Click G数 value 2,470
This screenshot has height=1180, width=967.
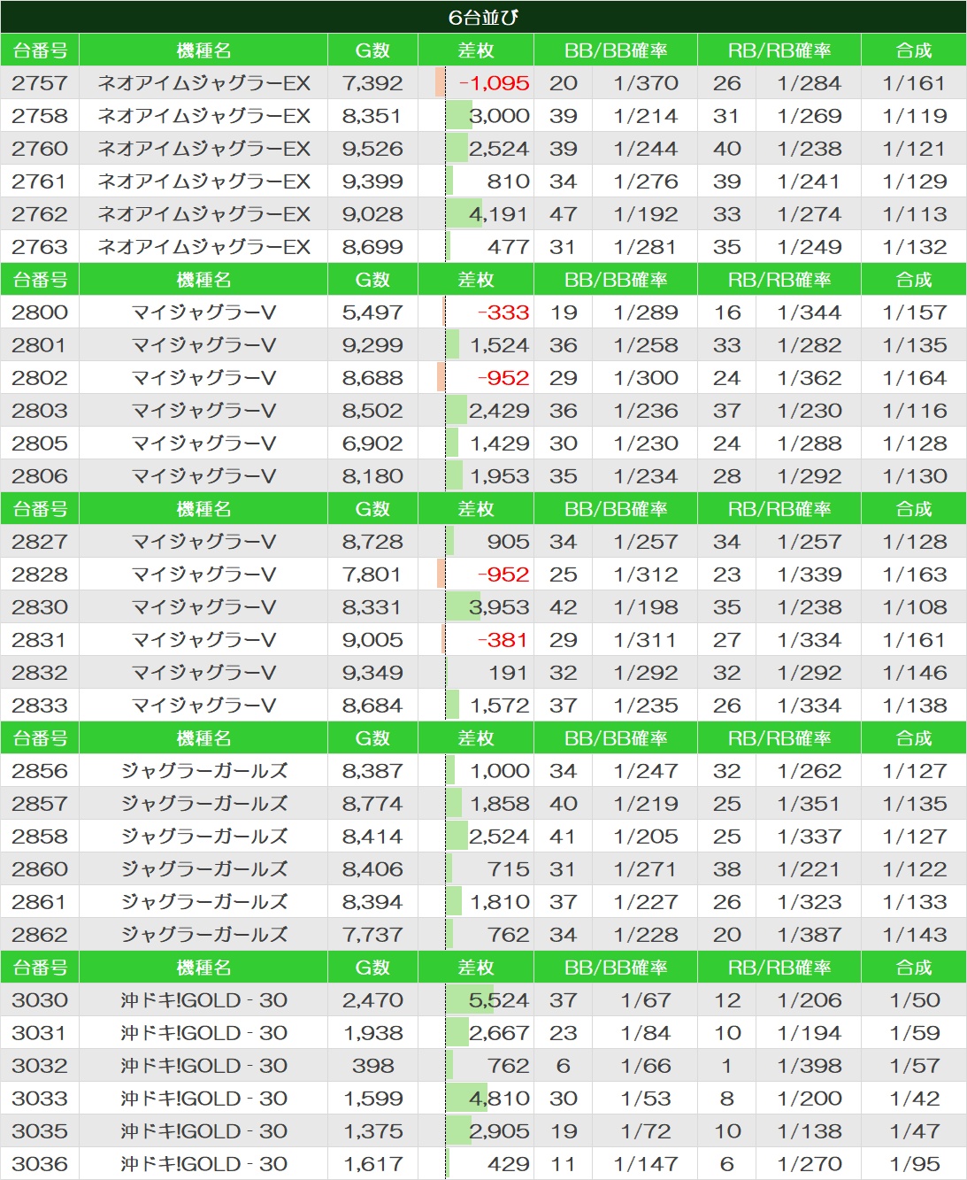tap(372, 1000)
